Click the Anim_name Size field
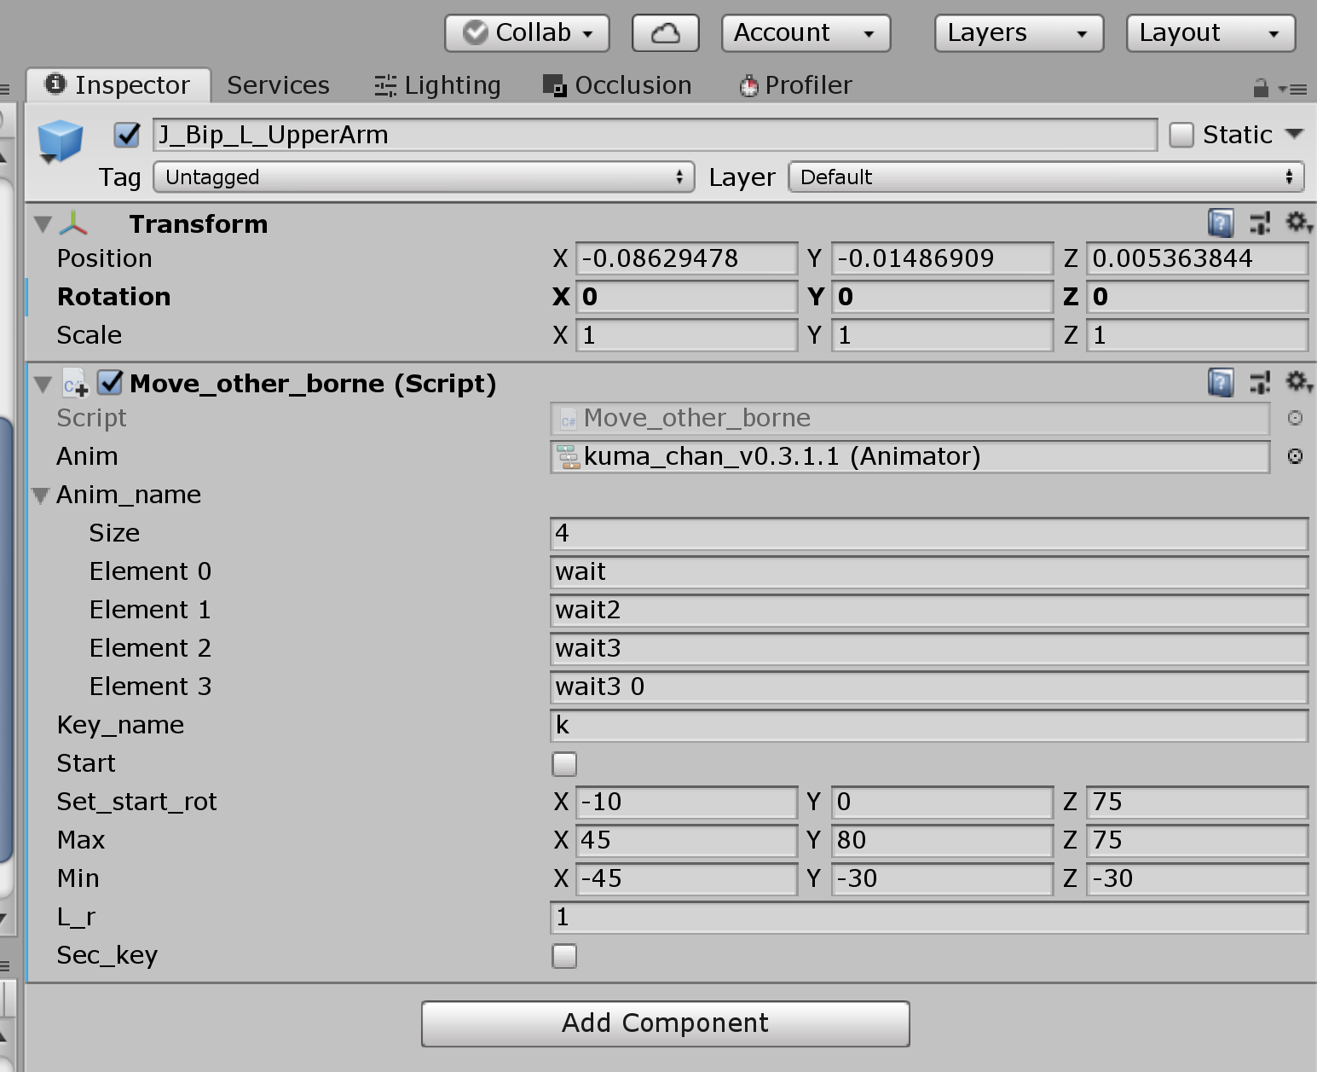This screenshot has height=1072, width=1317. coord(929,533)
